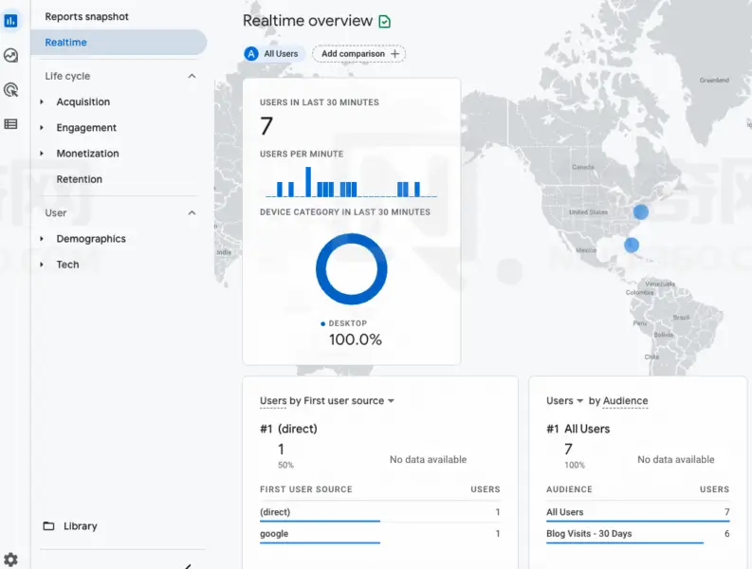
Task: Open the Configure table icon in left rail
Action: click(x=10, y=124)
